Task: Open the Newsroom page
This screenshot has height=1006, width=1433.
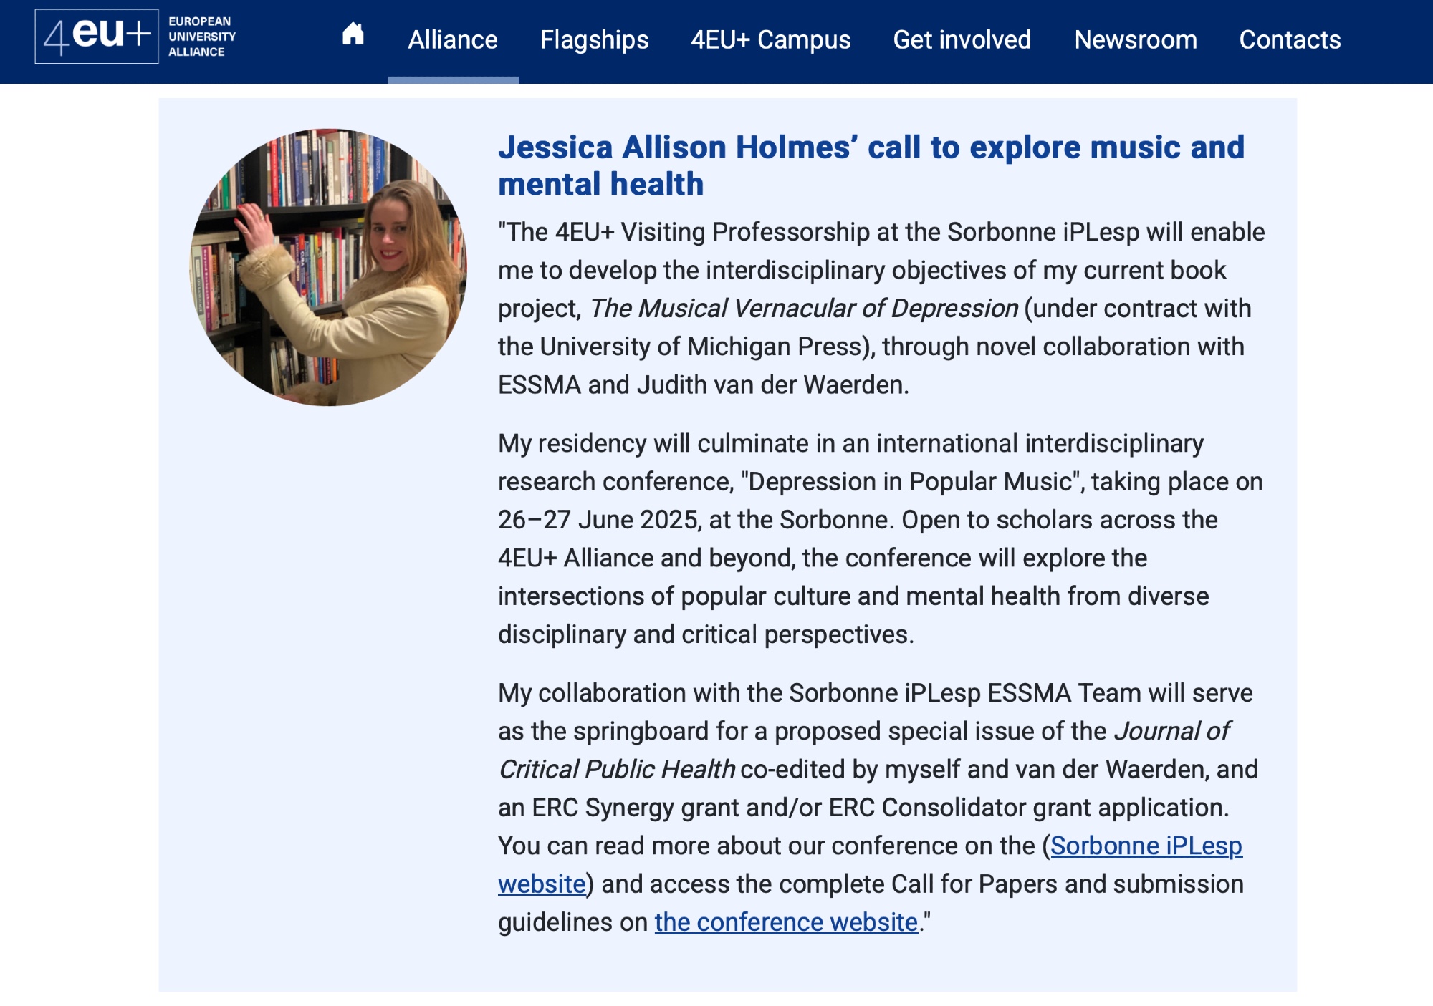Action: coord(1135,40)
